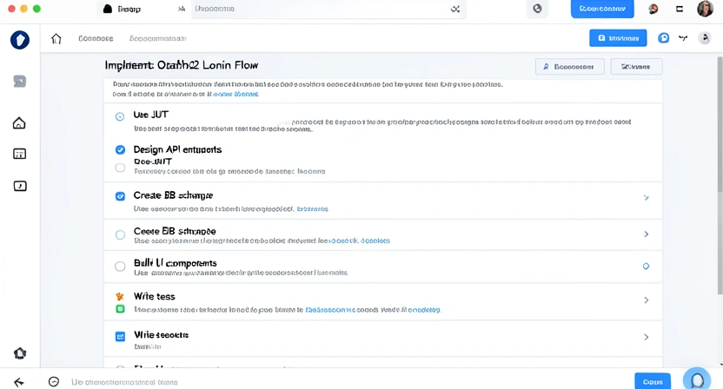Open the blue link under Ceete BB schema
The width and height of the screenshot is (723, 389).
click(360, 241)
